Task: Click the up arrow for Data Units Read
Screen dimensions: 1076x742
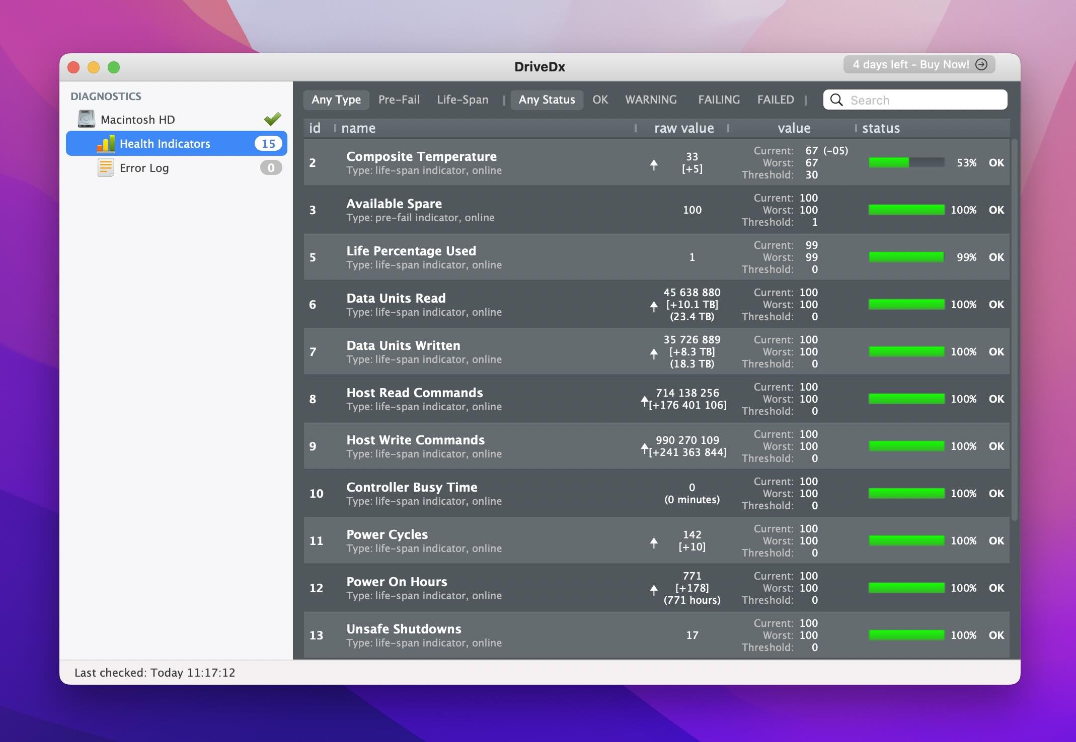Action: click(x=654, y=306)
